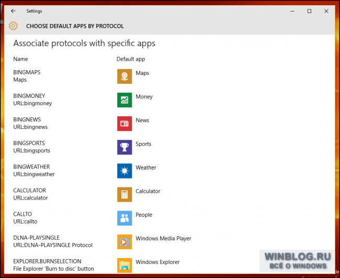Select the BINGSPORTS protocol name
Screen dimensions: 340x278
coord(29,143)
